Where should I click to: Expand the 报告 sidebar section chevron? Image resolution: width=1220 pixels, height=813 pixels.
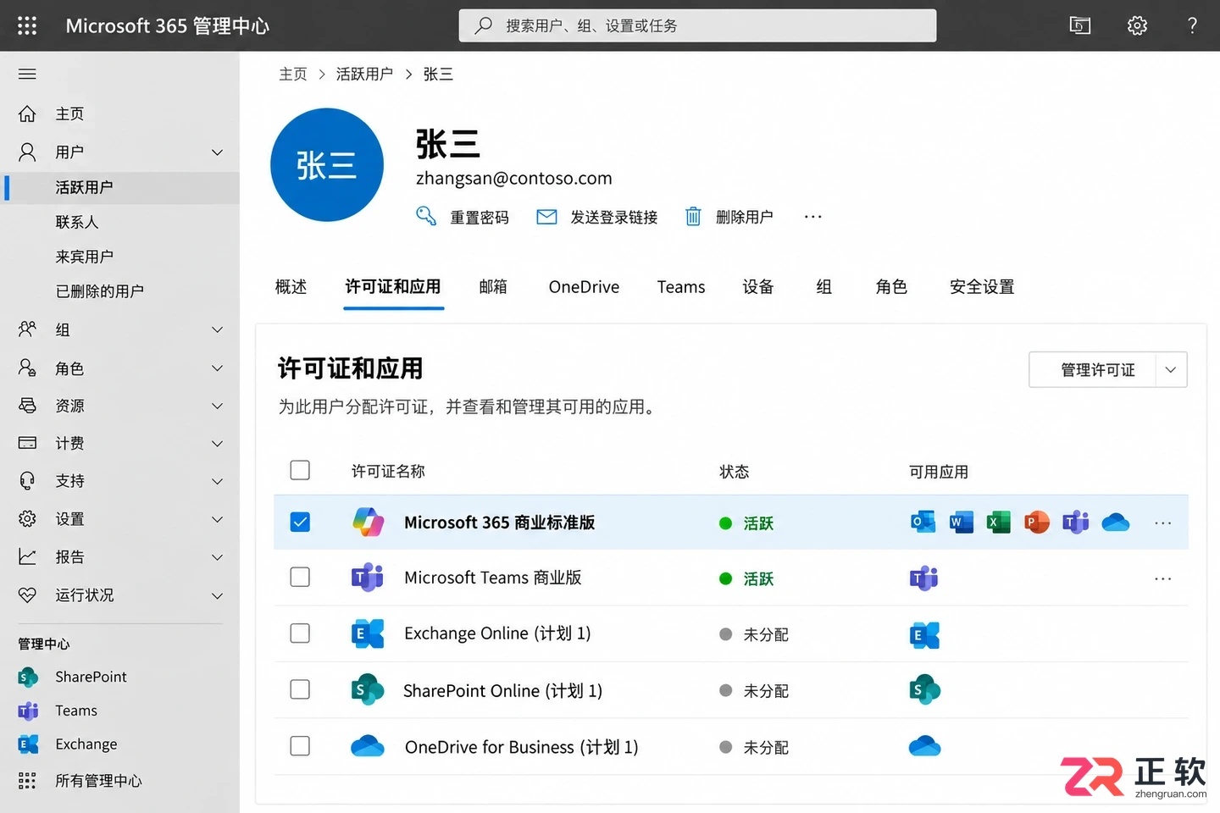pos(217,557)
